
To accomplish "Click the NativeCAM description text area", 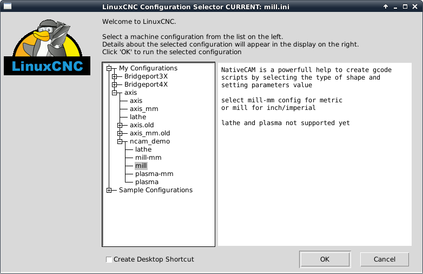I will click(x=315, y=154).
